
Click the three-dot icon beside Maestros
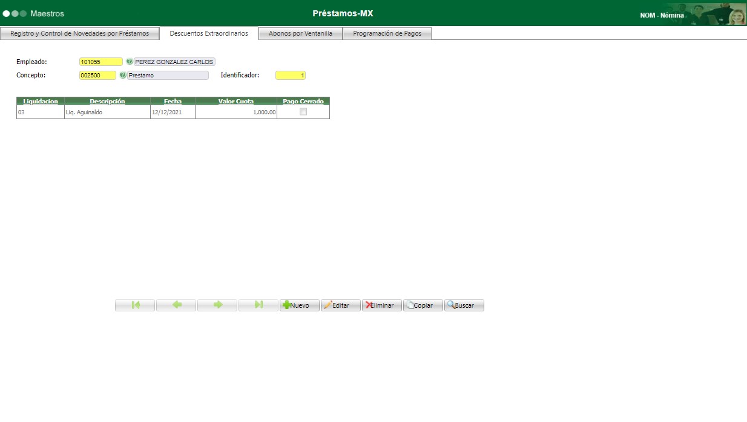point(15,13)
